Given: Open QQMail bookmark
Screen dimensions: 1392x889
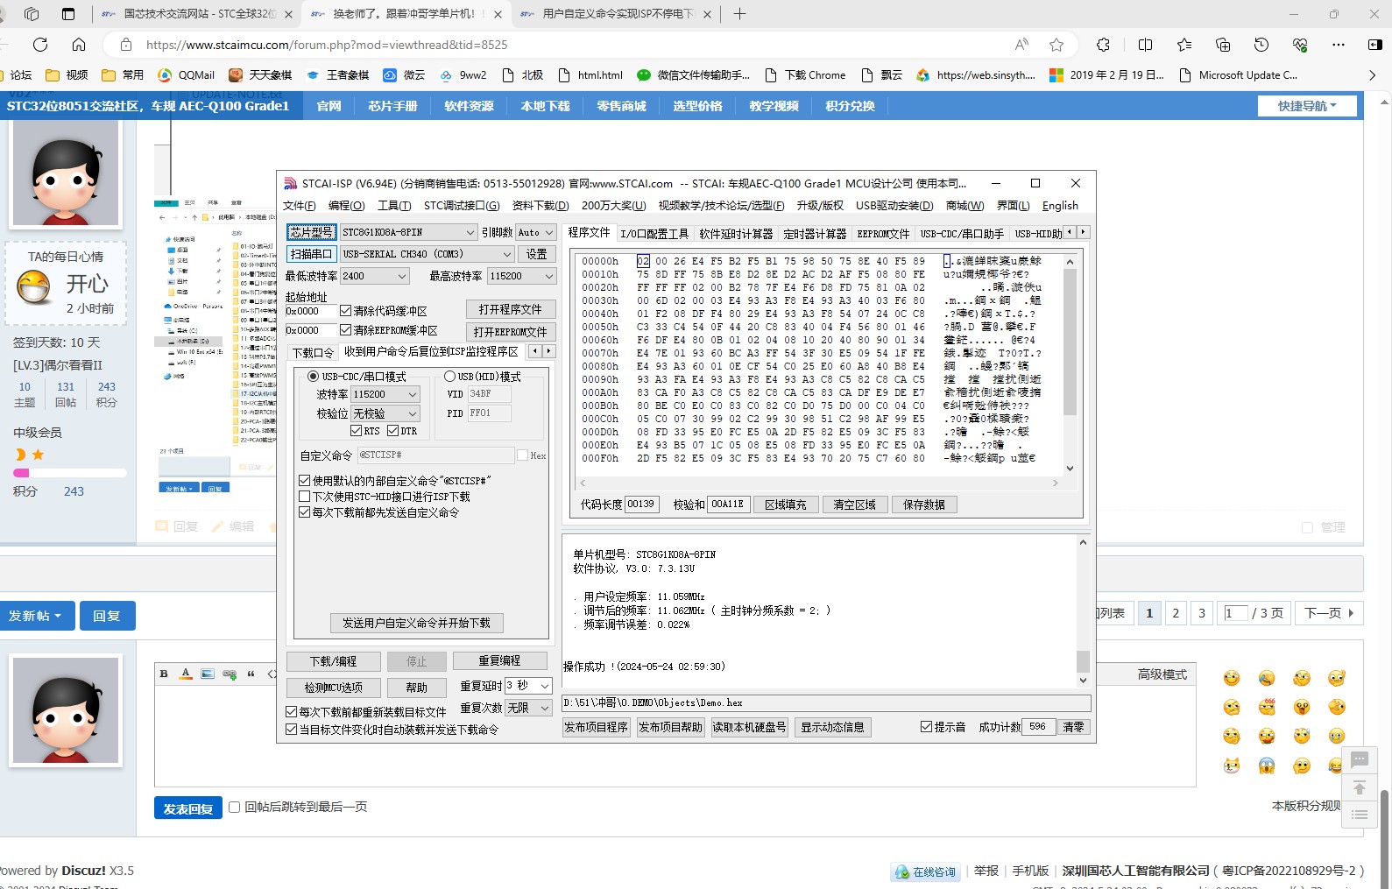Looking at the screenshot, I should pyautogui.click(x=186, y=75).
